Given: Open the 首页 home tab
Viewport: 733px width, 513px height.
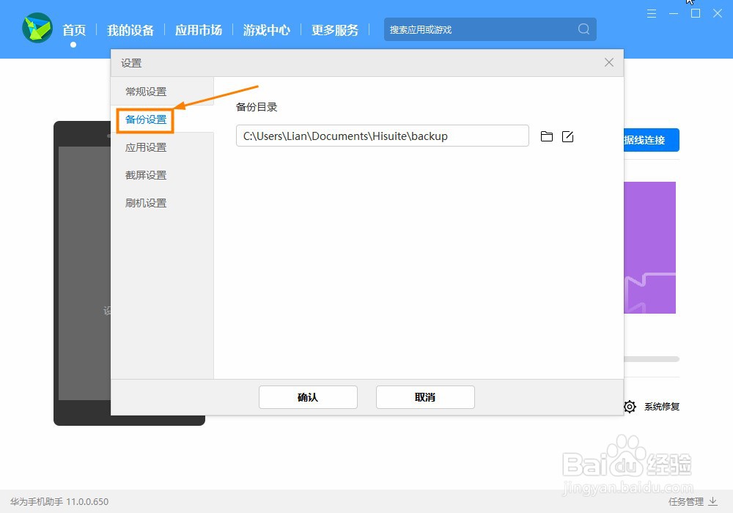Looking at the screenshot, I should tap(74, 30).
